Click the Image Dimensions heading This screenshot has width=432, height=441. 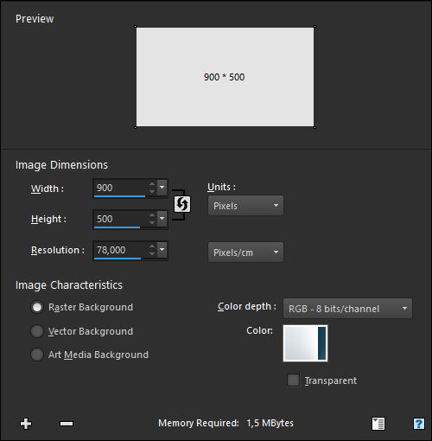[61, 165]
